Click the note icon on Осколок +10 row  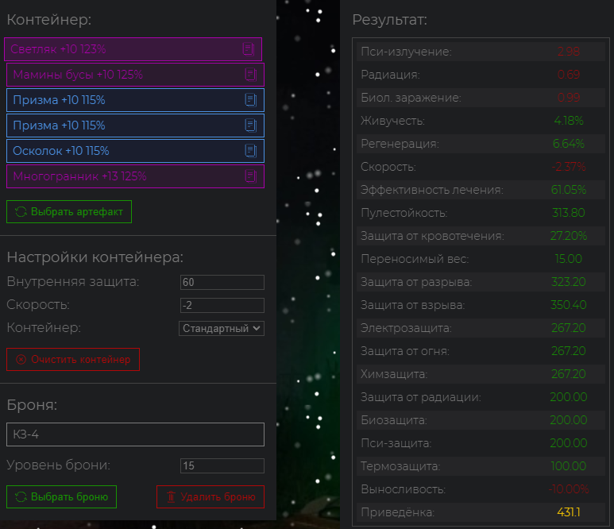[251, 151]
